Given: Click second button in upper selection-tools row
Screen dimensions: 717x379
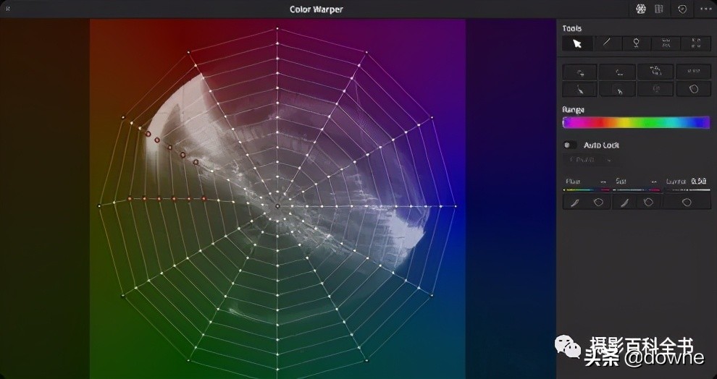Looking at the screenshot, I should [618, 72].
